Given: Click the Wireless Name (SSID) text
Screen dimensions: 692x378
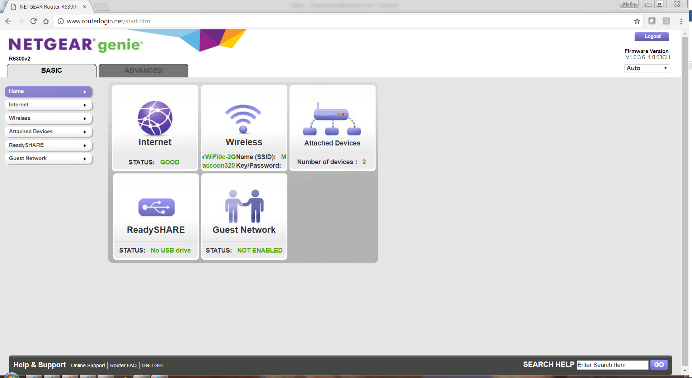Looking at the screenshot, I should pos(256,157).
